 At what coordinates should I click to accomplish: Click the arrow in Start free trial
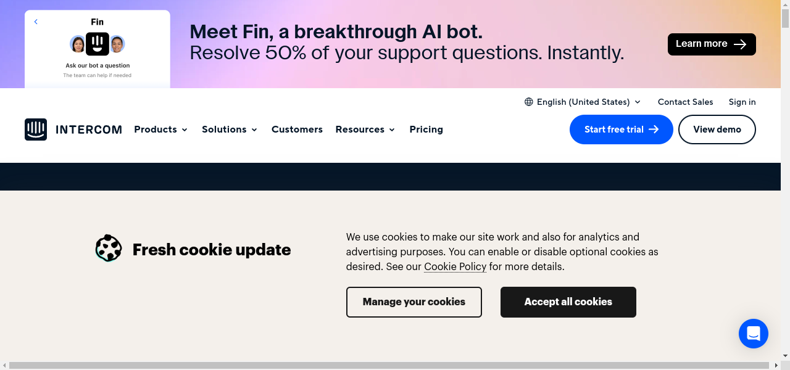click(x=654, y=129)
